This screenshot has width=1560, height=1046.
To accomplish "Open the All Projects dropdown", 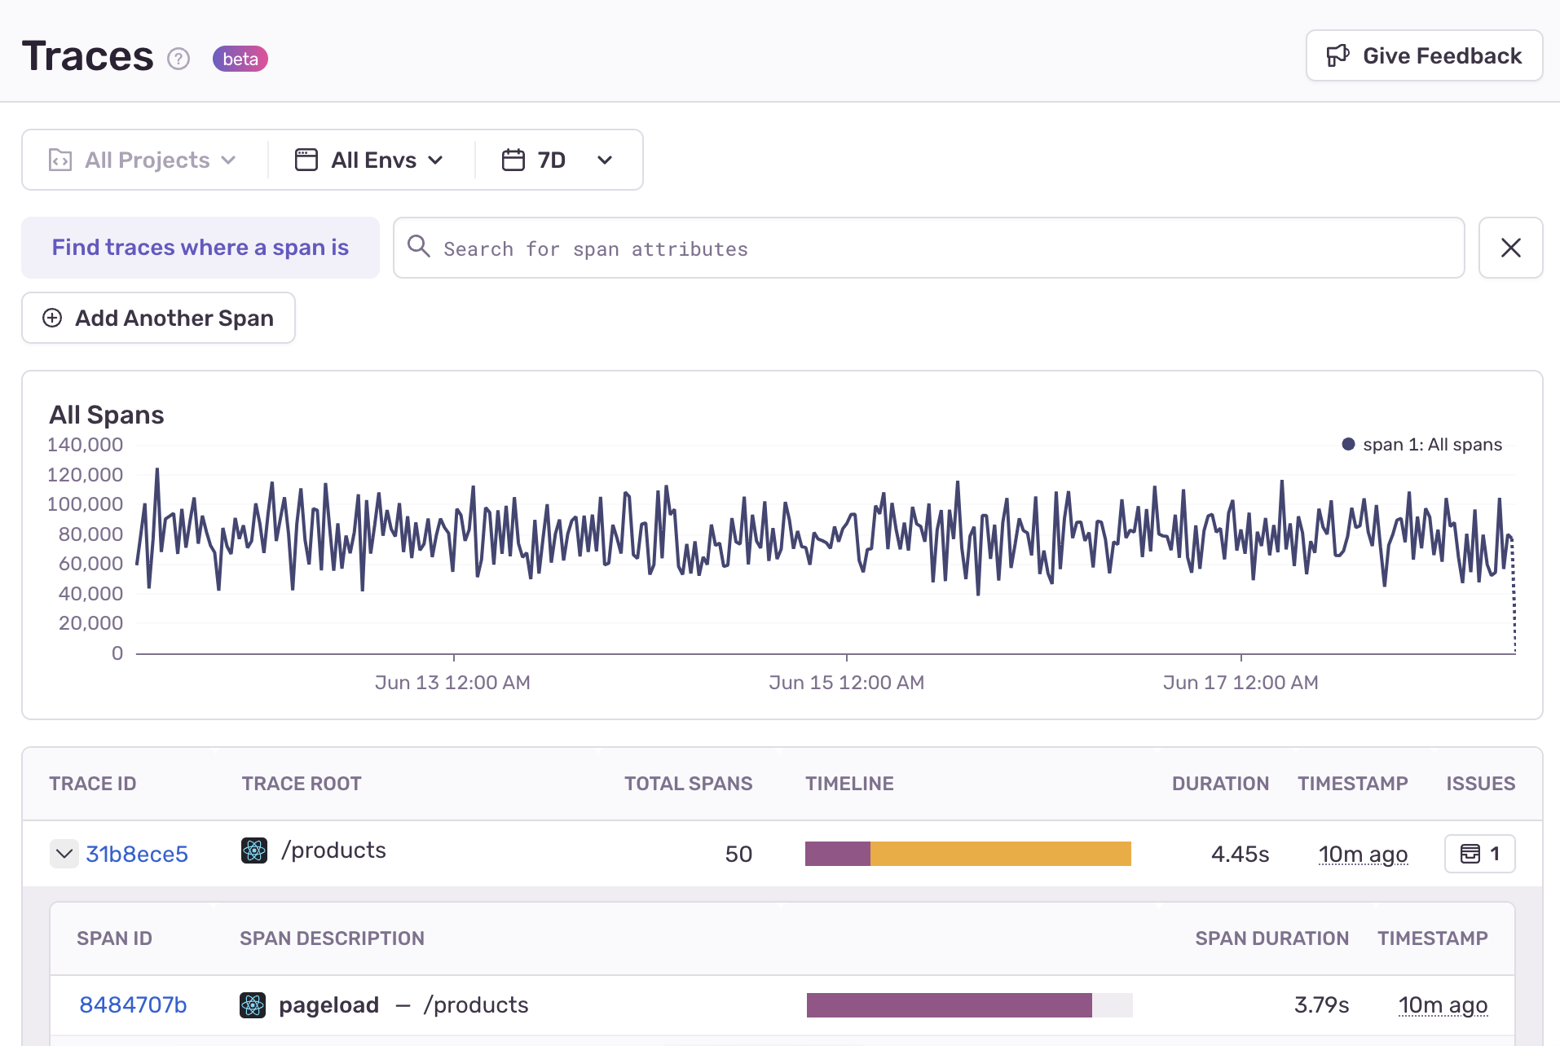I will [x=144, y=160].
